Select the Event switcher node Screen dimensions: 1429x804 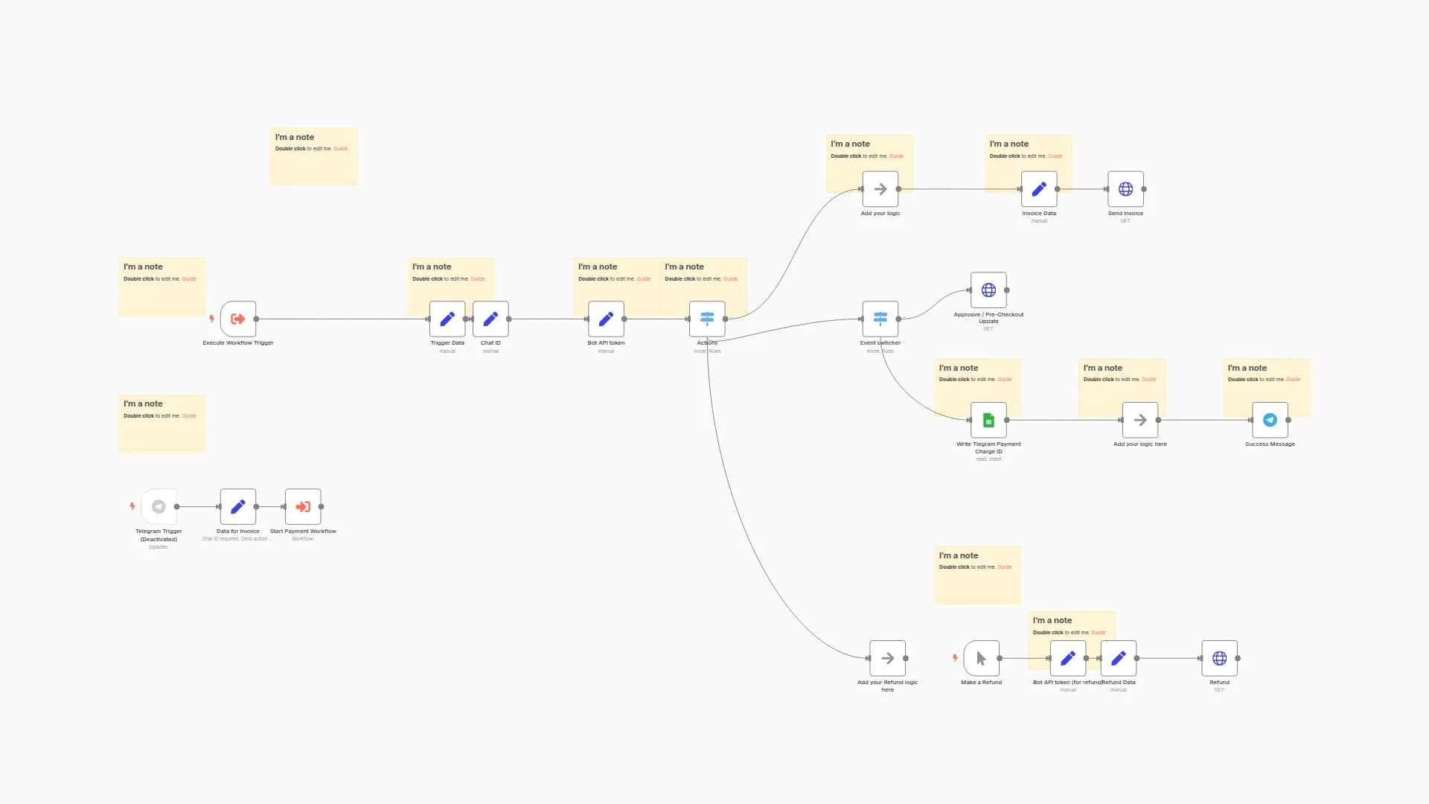[x=880, y=319]
